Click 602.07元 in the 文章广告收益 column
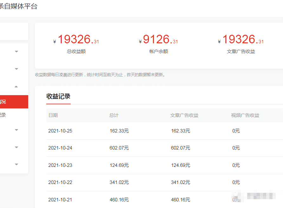The width and height of the screenshot is (283, 208). tap(181, 148)
